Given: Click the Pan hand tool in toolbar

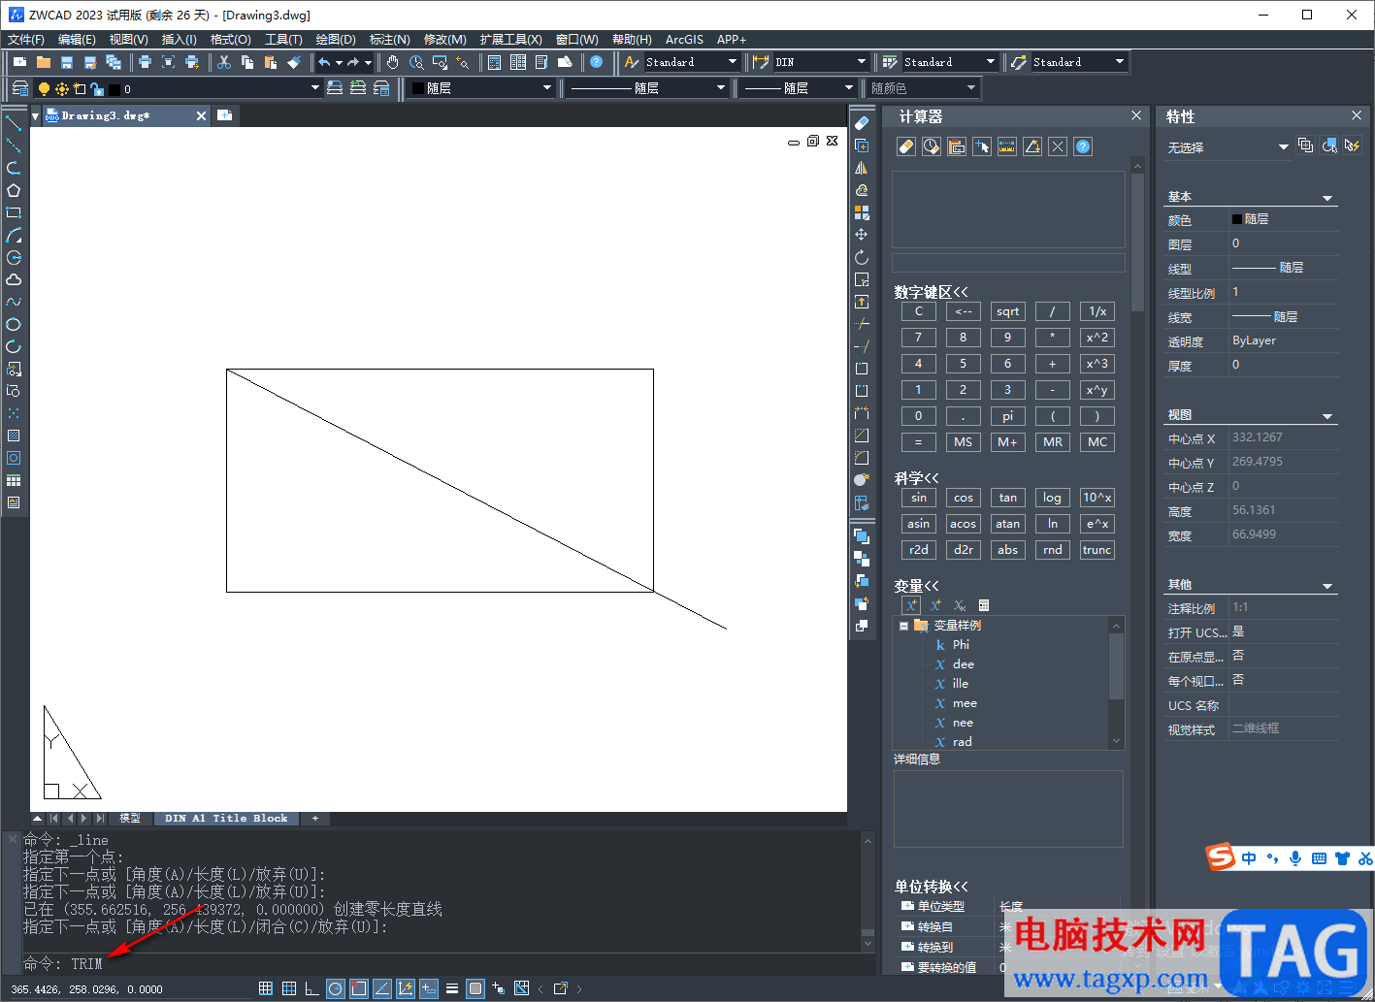Looking at the screenshot, I should pos(392,62).
